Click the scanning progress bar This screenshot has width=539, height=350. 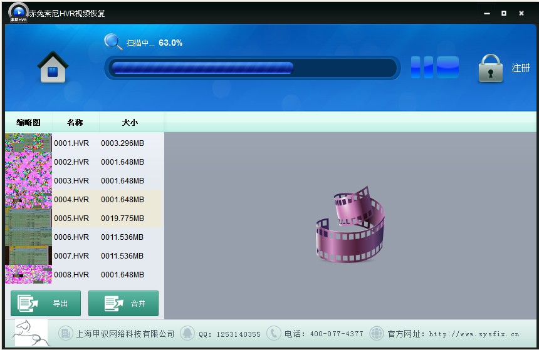tap(253, 68)
